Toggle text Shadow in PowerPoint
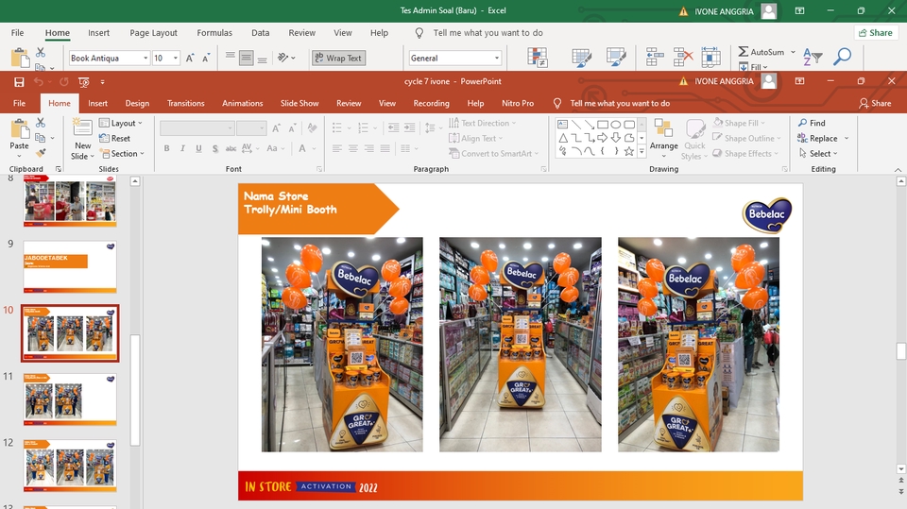This screenshot has height=509, width=907. pyautogui.click(x=215, y=148)
